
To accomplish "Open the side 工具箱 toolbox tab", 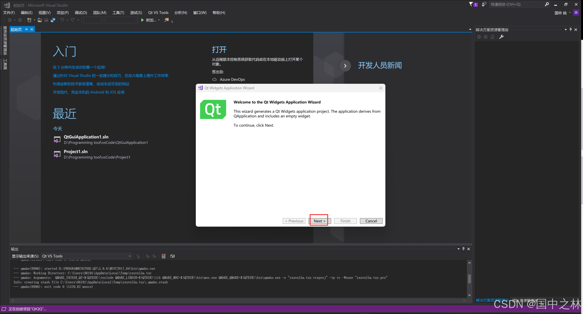I will coord(5,64).
